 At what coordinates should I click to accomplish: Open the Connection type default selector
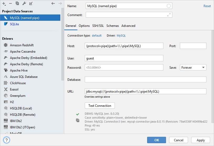tap(97, 36)
